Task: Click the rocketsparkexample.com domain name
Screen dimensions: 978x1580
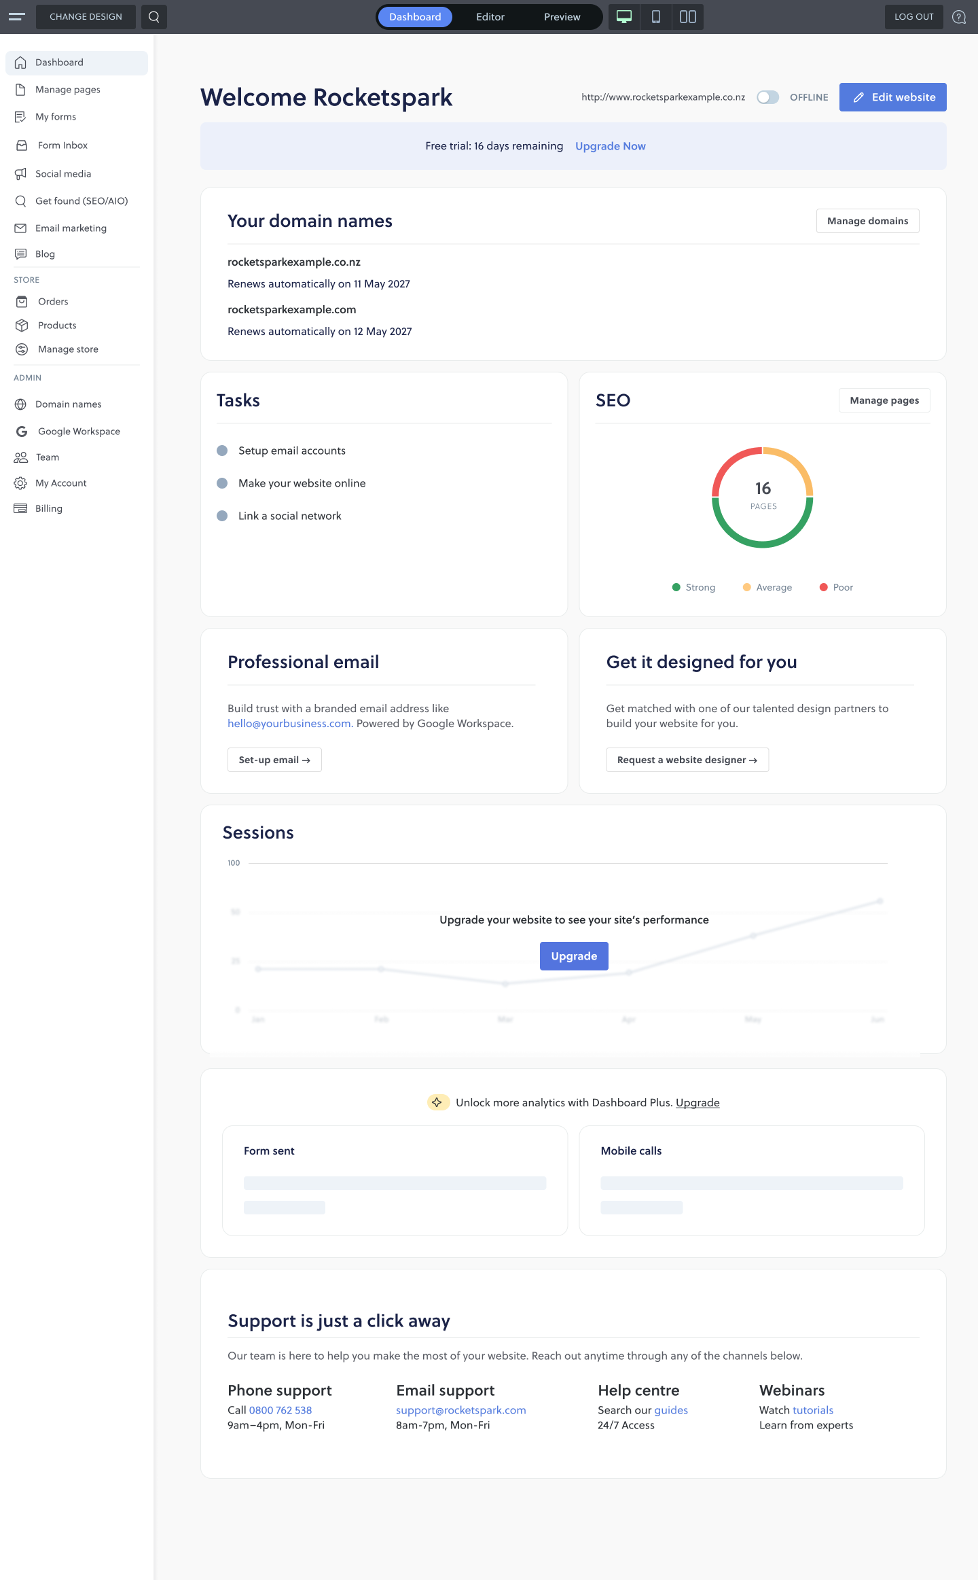Action: (x=292, y=310)
